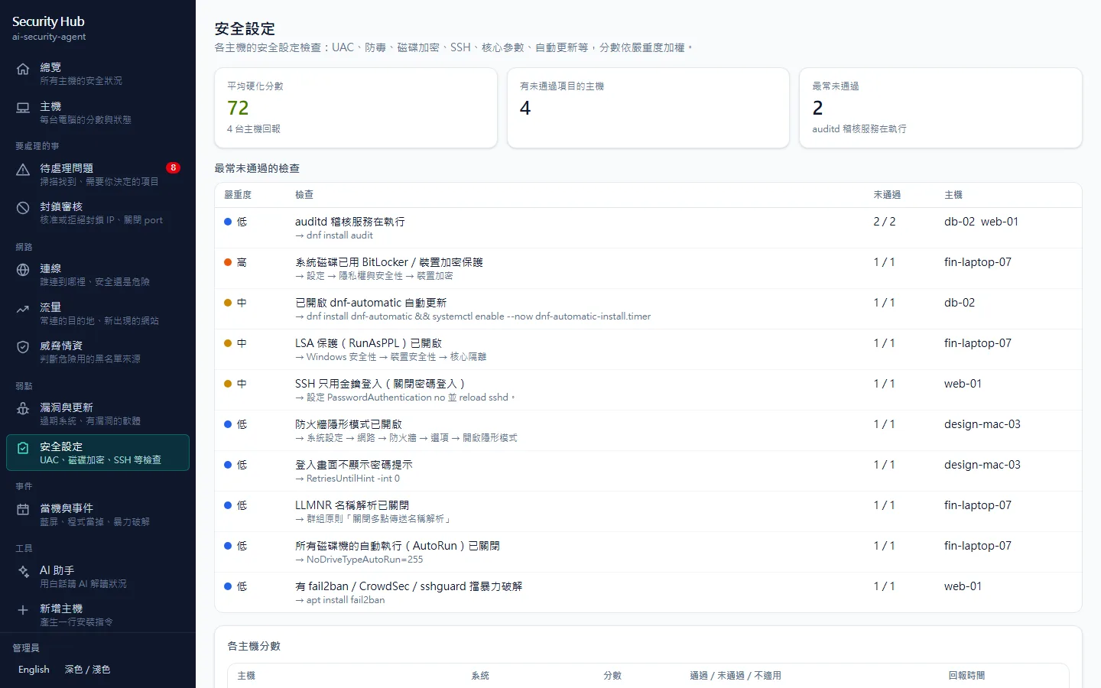This screenshot has width=1101, height=688.
Task: Click fin-laptop-07 in the BitLocker row
Action: tap(978, 262)
